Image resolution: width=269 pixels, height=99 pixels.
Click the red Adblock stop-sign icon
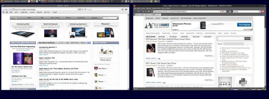(x=263, y=11)
